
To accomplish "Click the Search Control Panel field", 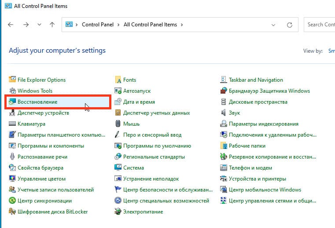I will pos(320,25).
